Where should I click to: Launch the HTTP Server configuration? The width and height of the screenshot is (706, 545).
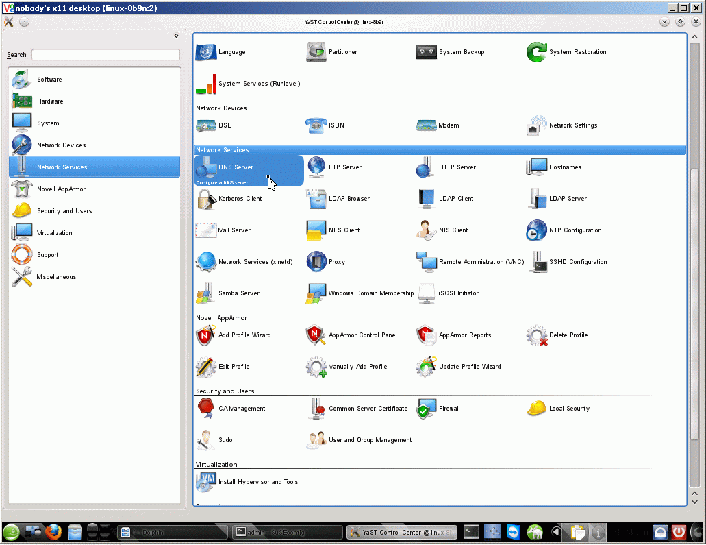click(x=446, y=167)
